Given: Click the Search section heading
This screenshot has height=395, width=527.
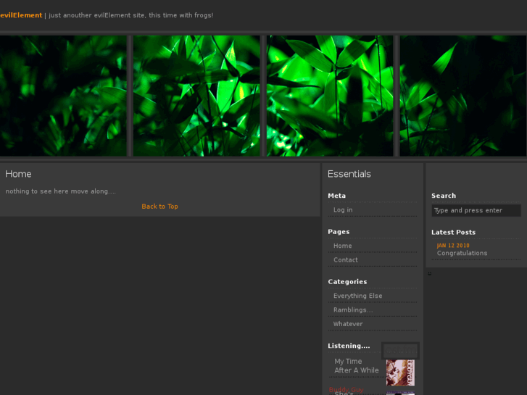Looking at the screenshot, I should [x=444, y=196].
